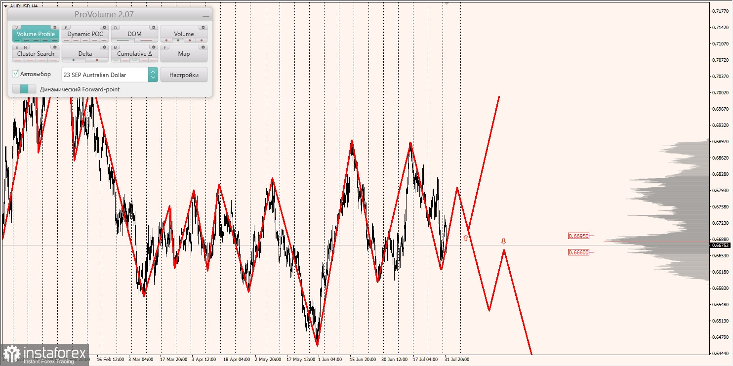Image resolution: width=733 pixels, height=366 pixels.
Task: Toggle the DOM indicator
Action: click(134, 34)
